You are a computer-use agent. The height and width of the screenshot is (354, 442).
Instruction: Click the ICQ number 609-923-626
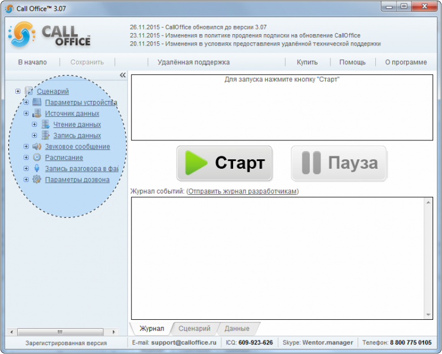pyautogui.click(x=256, y=342)
